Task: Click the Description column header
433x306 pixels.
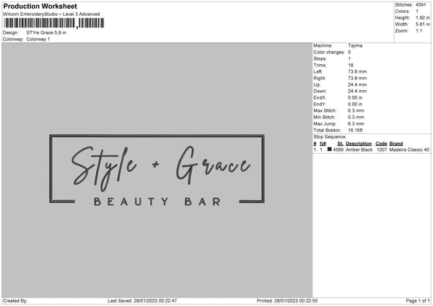Action: click(359, 144)
